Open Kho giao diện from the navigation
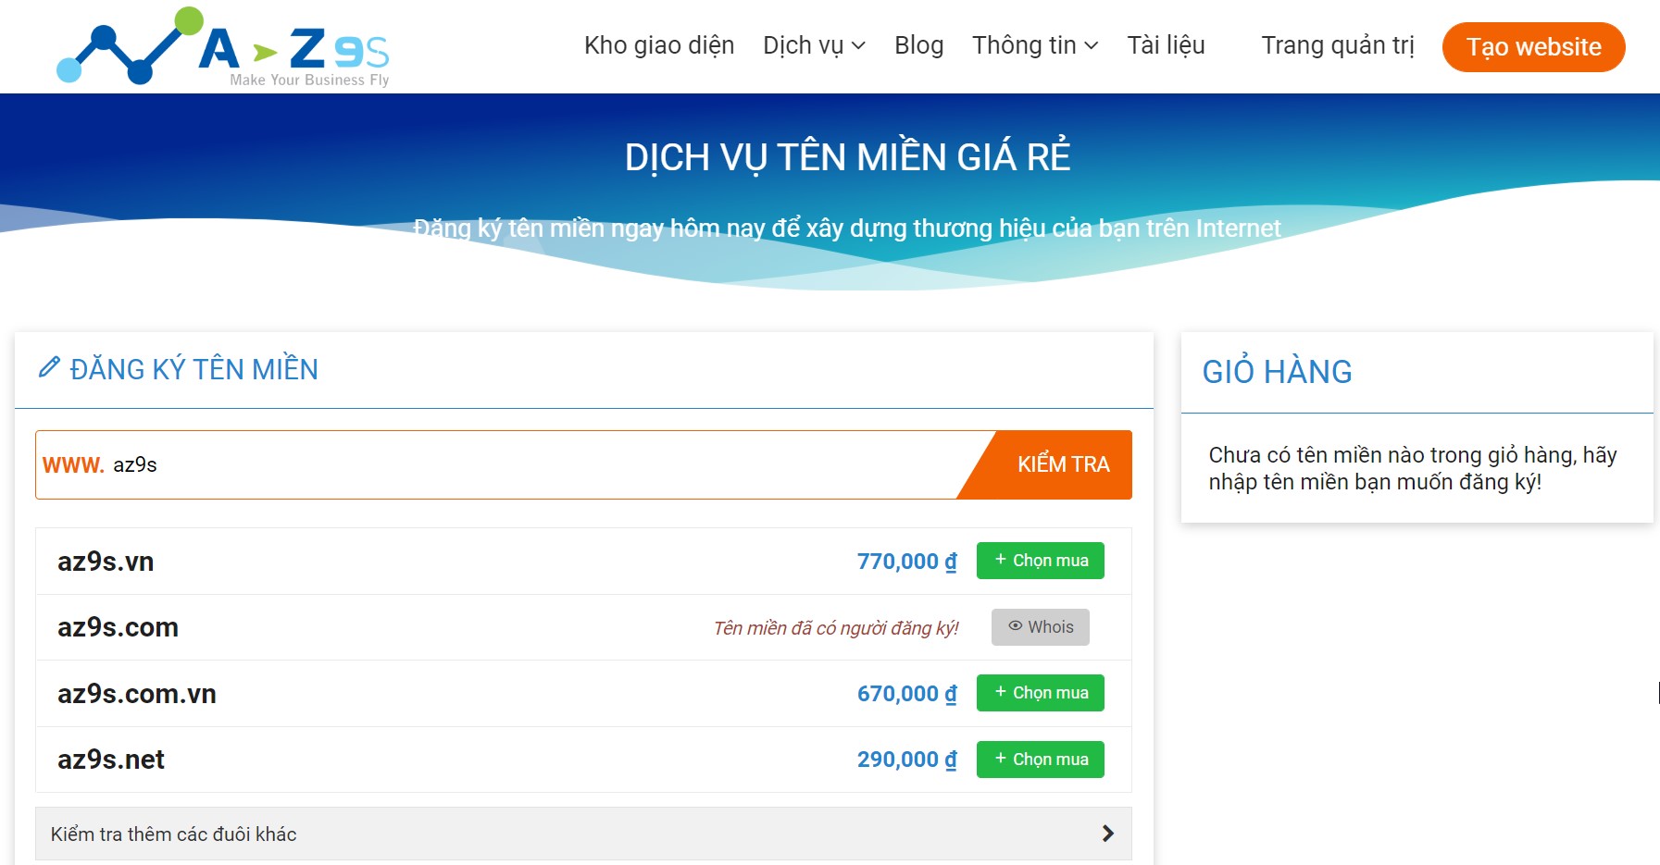Viewport: 1660px width, 865px height. pos(658,44)
